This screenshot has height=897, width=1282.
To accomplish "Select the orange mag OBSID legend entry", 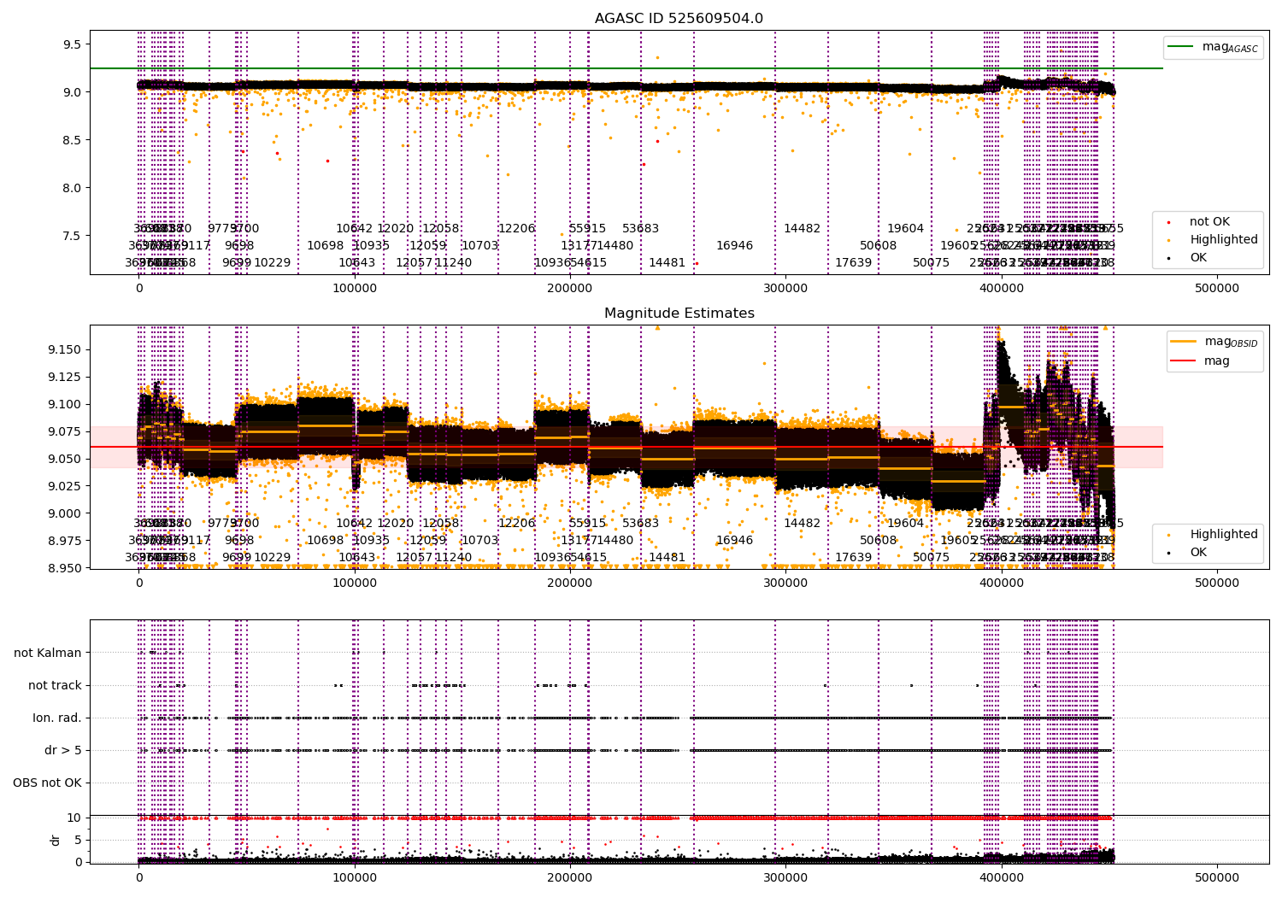I will 1214,342.
